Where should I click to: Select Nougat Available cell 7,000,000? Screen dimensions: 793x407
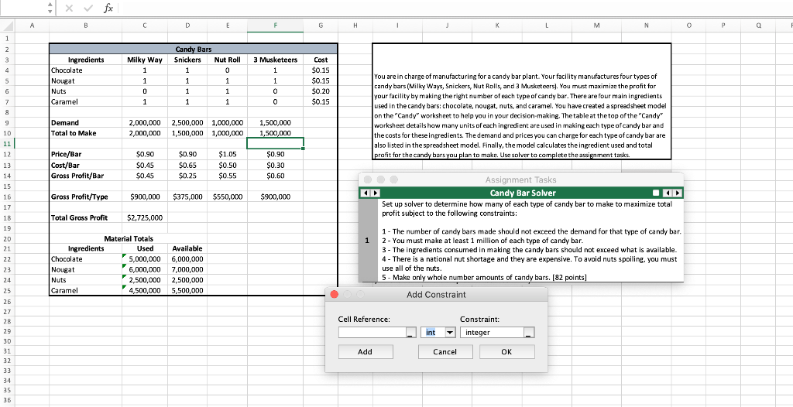click(187, 269)
